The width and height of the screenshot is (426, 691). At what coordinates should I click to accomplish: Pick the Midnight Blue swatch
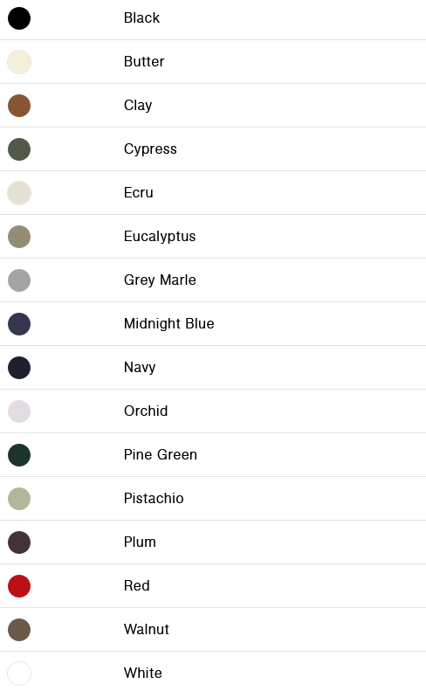click(x=19, y=324)
